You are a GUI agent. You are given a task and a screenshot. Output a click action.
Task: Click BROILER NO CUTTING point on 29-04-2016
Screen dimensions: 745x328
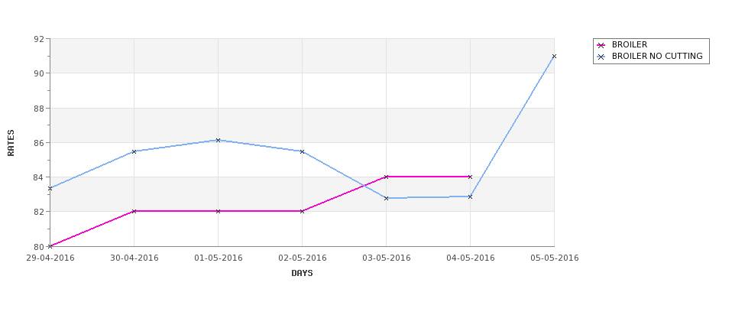[x=50, y=188]
